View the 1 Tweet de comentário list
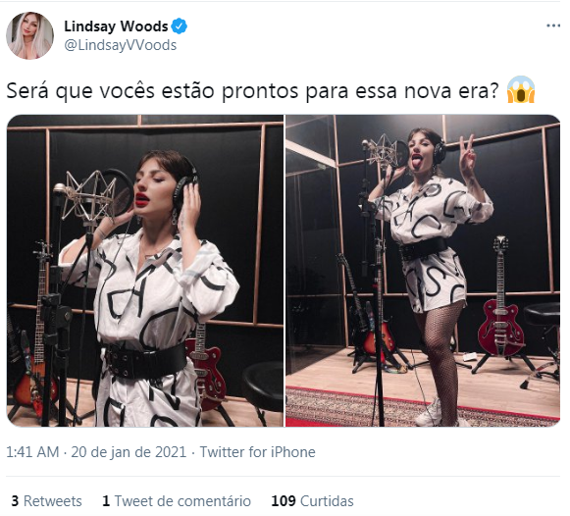Screen dimensions: 570x516 (x=177, y=500)
